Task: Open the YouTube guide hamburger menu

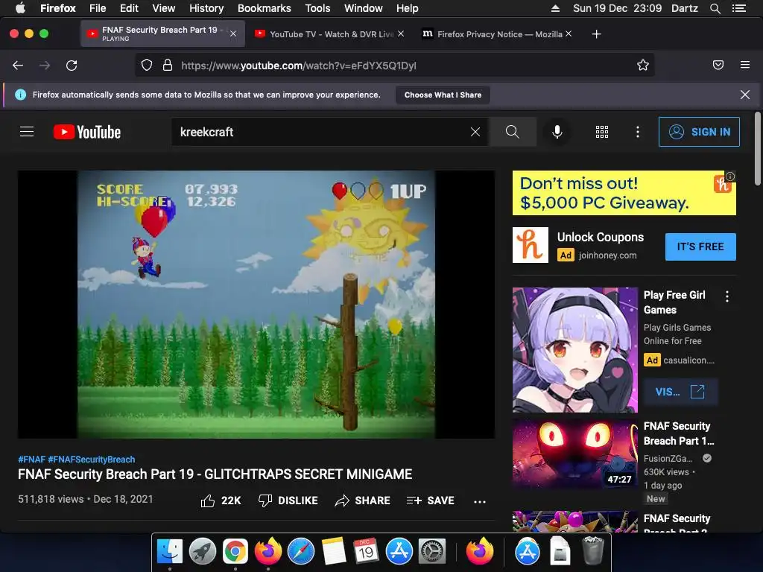Action: tap(27, 132)
